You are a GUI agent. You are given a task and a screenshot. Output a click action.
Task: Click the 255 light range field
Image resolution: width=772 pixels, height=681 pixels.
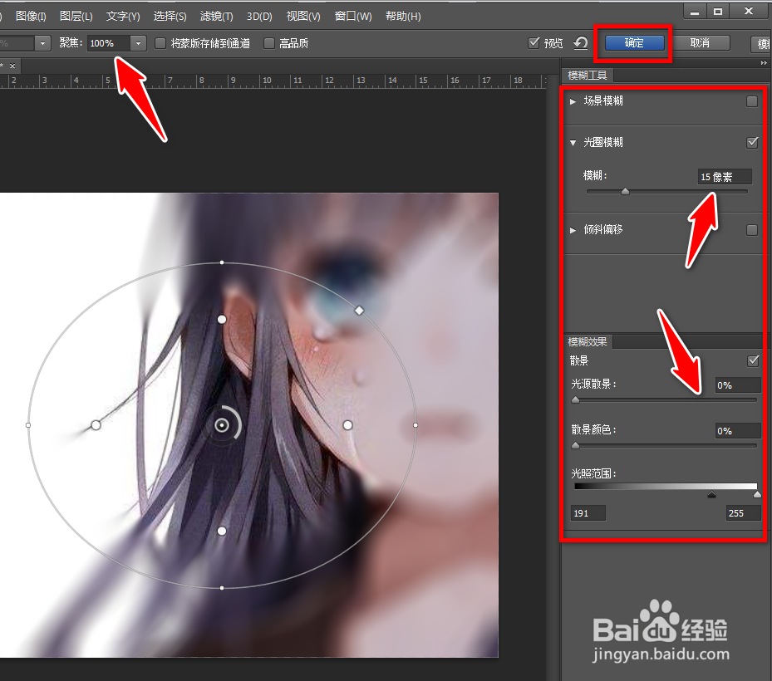[x=744, y=513]
